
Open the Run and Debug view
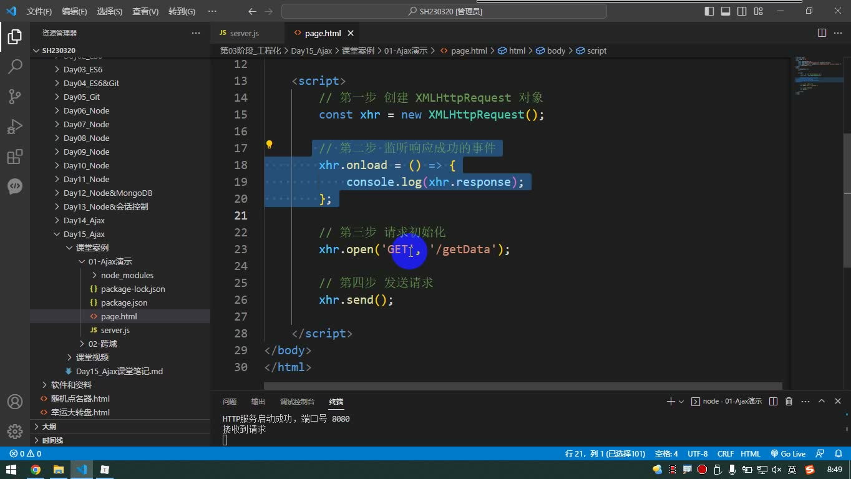tap(15, 127)
